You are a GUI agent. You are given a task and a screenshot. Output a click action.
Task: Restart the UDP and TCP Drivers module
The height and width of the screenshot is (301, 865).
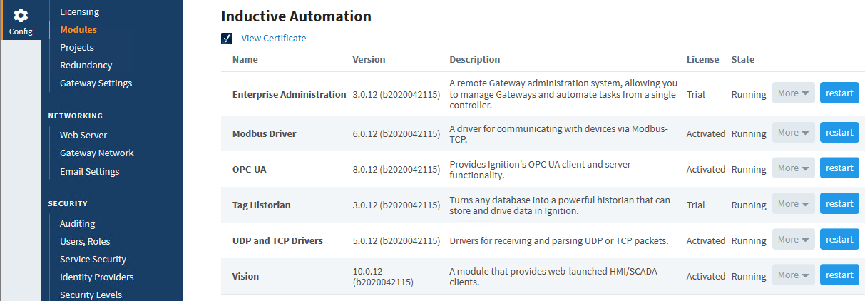point(839,240)
